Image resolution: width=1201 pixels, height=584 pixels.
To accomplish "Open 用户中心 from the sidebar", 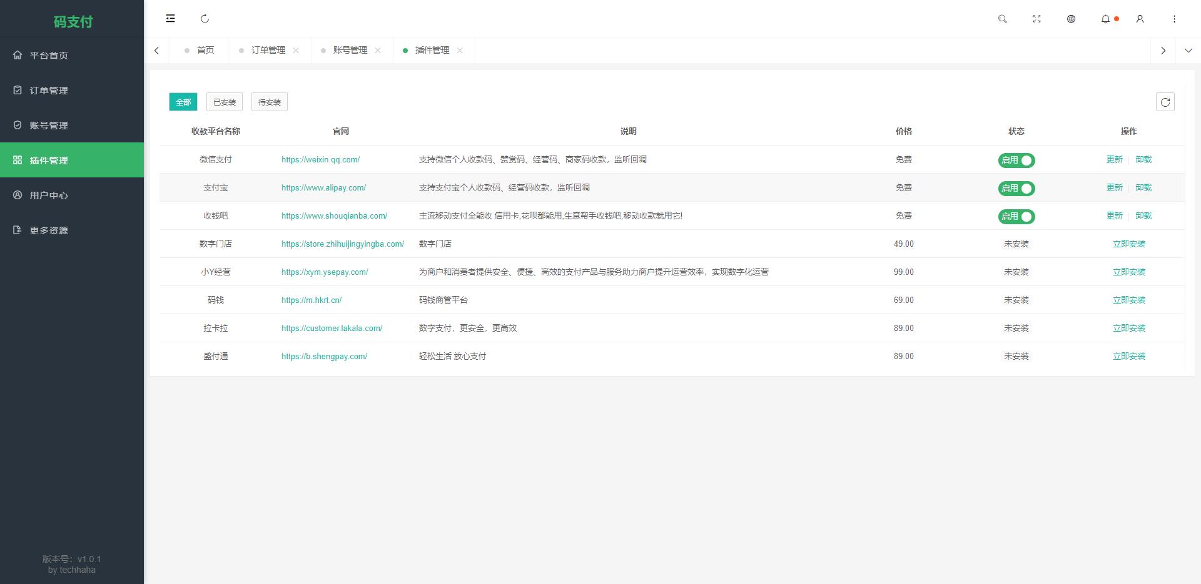I will pyautogui.click(x=48, y=195).
